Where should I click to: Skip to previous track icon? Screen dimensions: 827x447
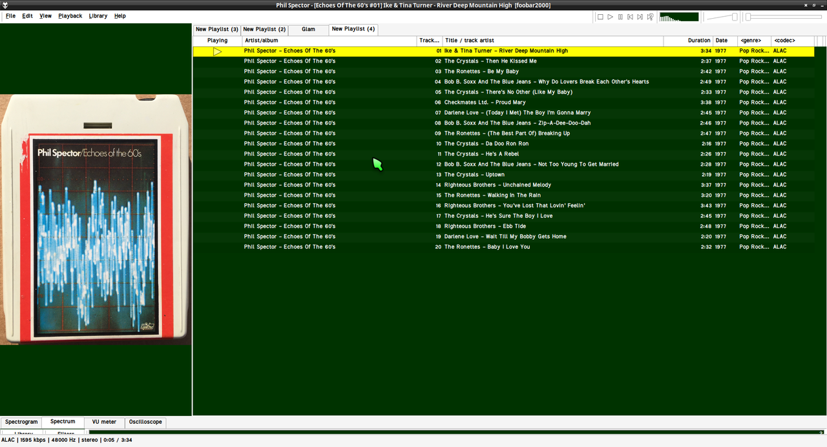tap(630, 17)
